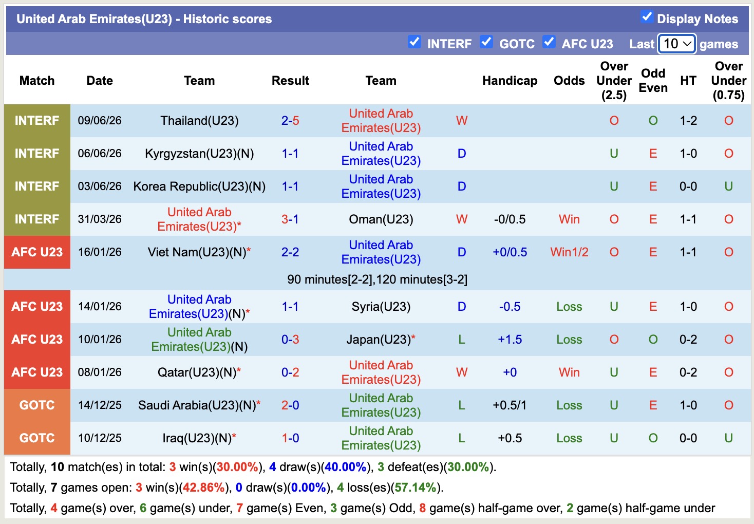Select AFC U23 label in 16/01/26 row
The image size is (754, 524).
37,252
